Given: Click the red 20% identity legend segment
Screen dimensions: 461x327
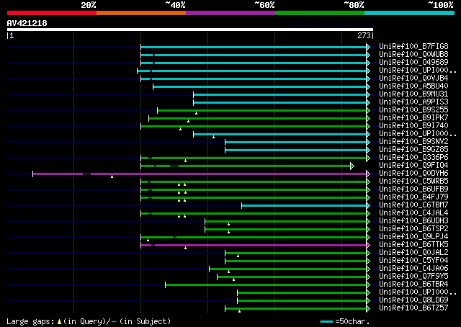Looking at the screenshot, I should tap(52, 13).
